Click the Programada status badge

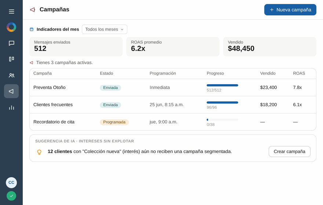point(114,122)
